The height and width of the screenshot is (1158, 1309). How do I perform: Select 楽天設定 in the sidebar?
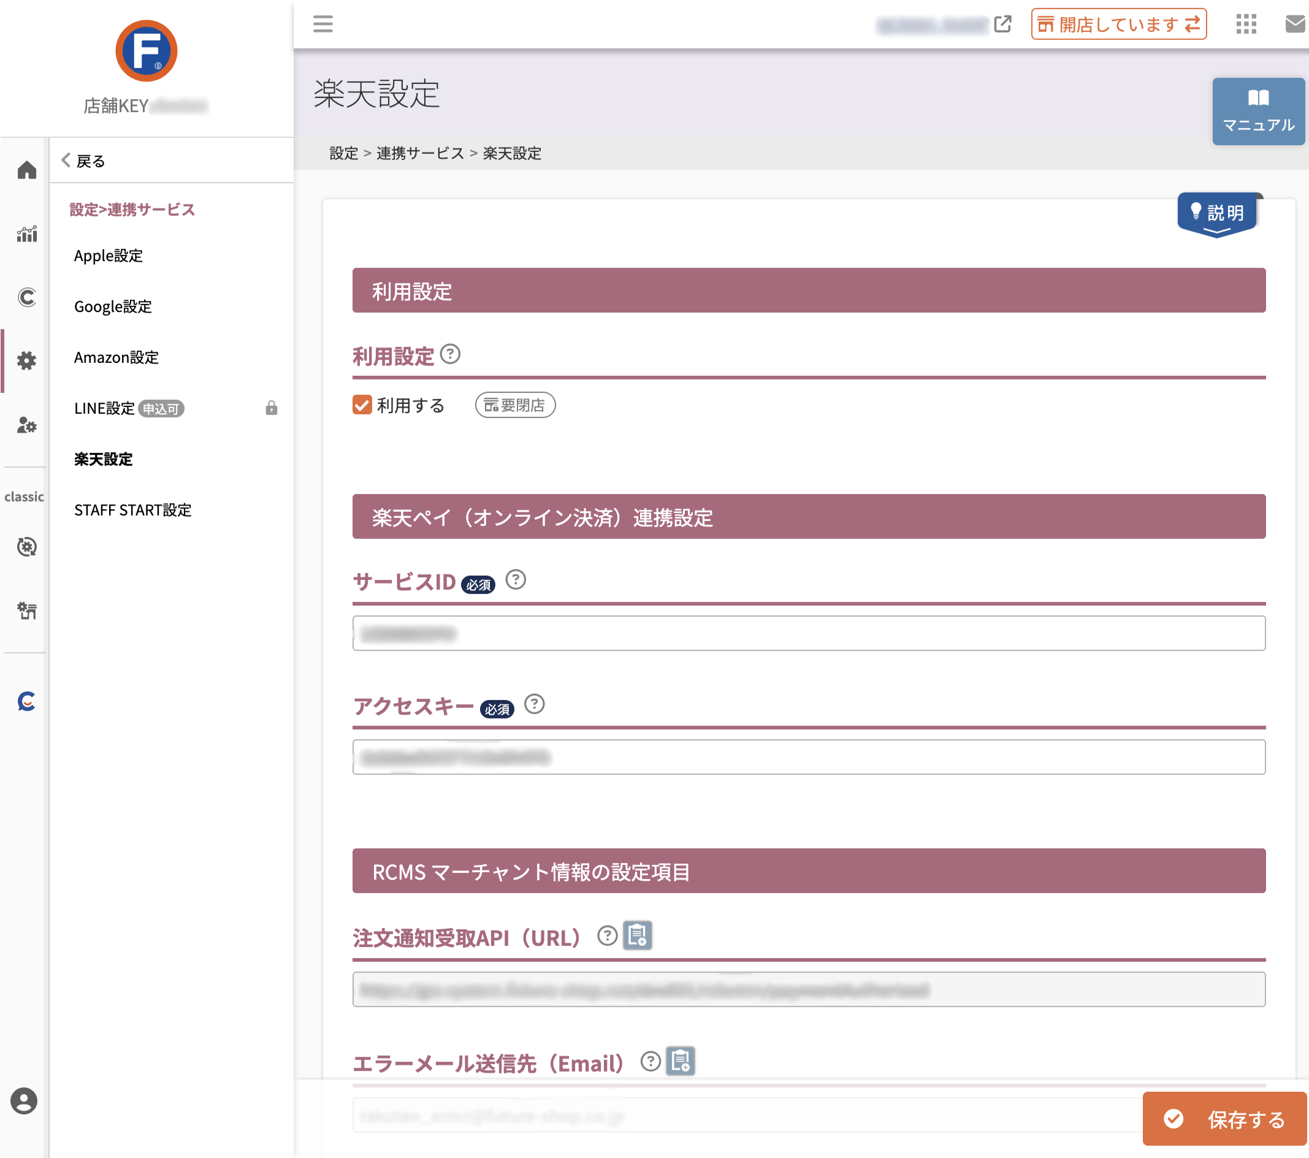click(x=103, y=459)
